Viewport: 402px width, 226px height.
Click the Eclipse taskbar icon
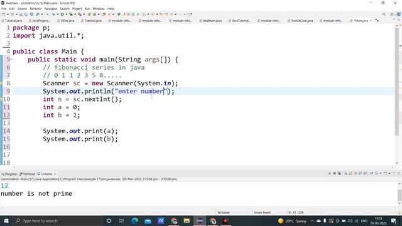[200, 220]
